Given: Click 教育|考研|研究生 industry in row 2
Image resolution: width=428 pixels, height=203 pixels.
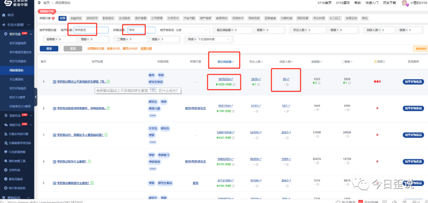Looking at the screenshot, I should [x=195, y=108].
